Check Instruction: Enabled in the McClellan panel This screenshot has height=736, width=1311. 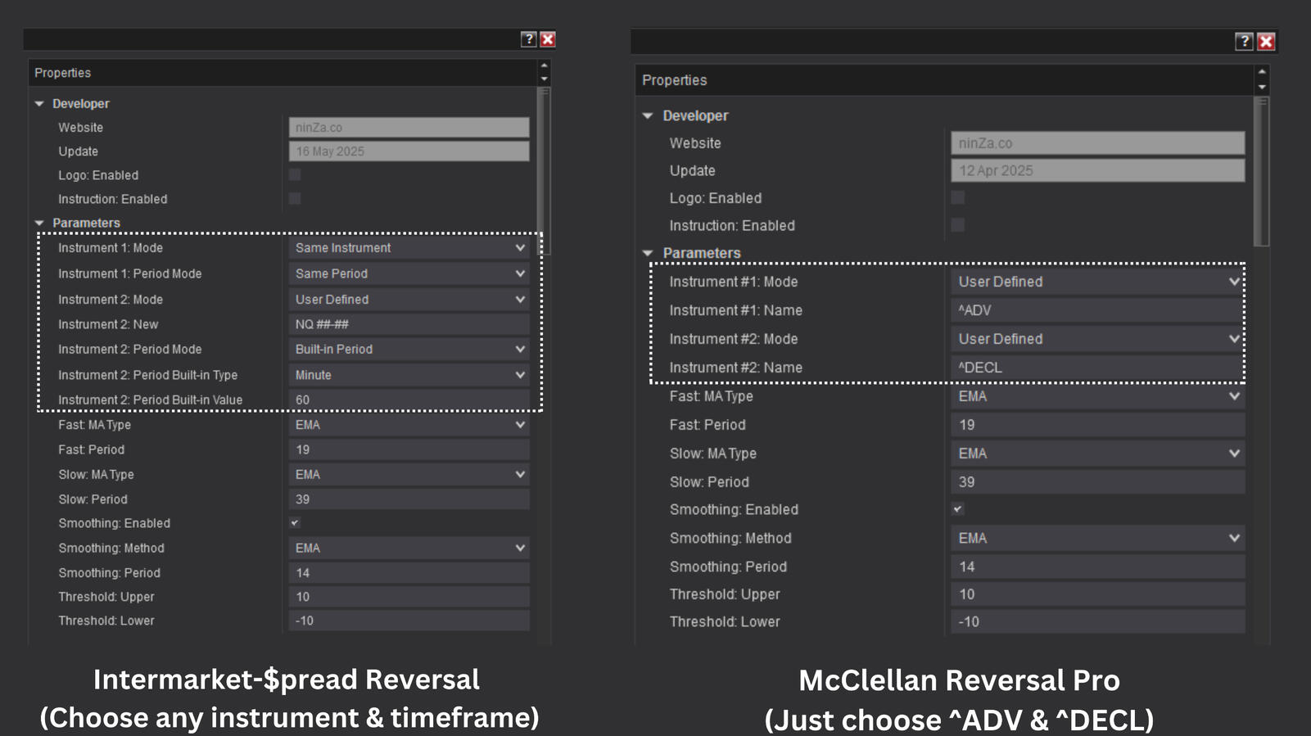click(x=957, y=225)
